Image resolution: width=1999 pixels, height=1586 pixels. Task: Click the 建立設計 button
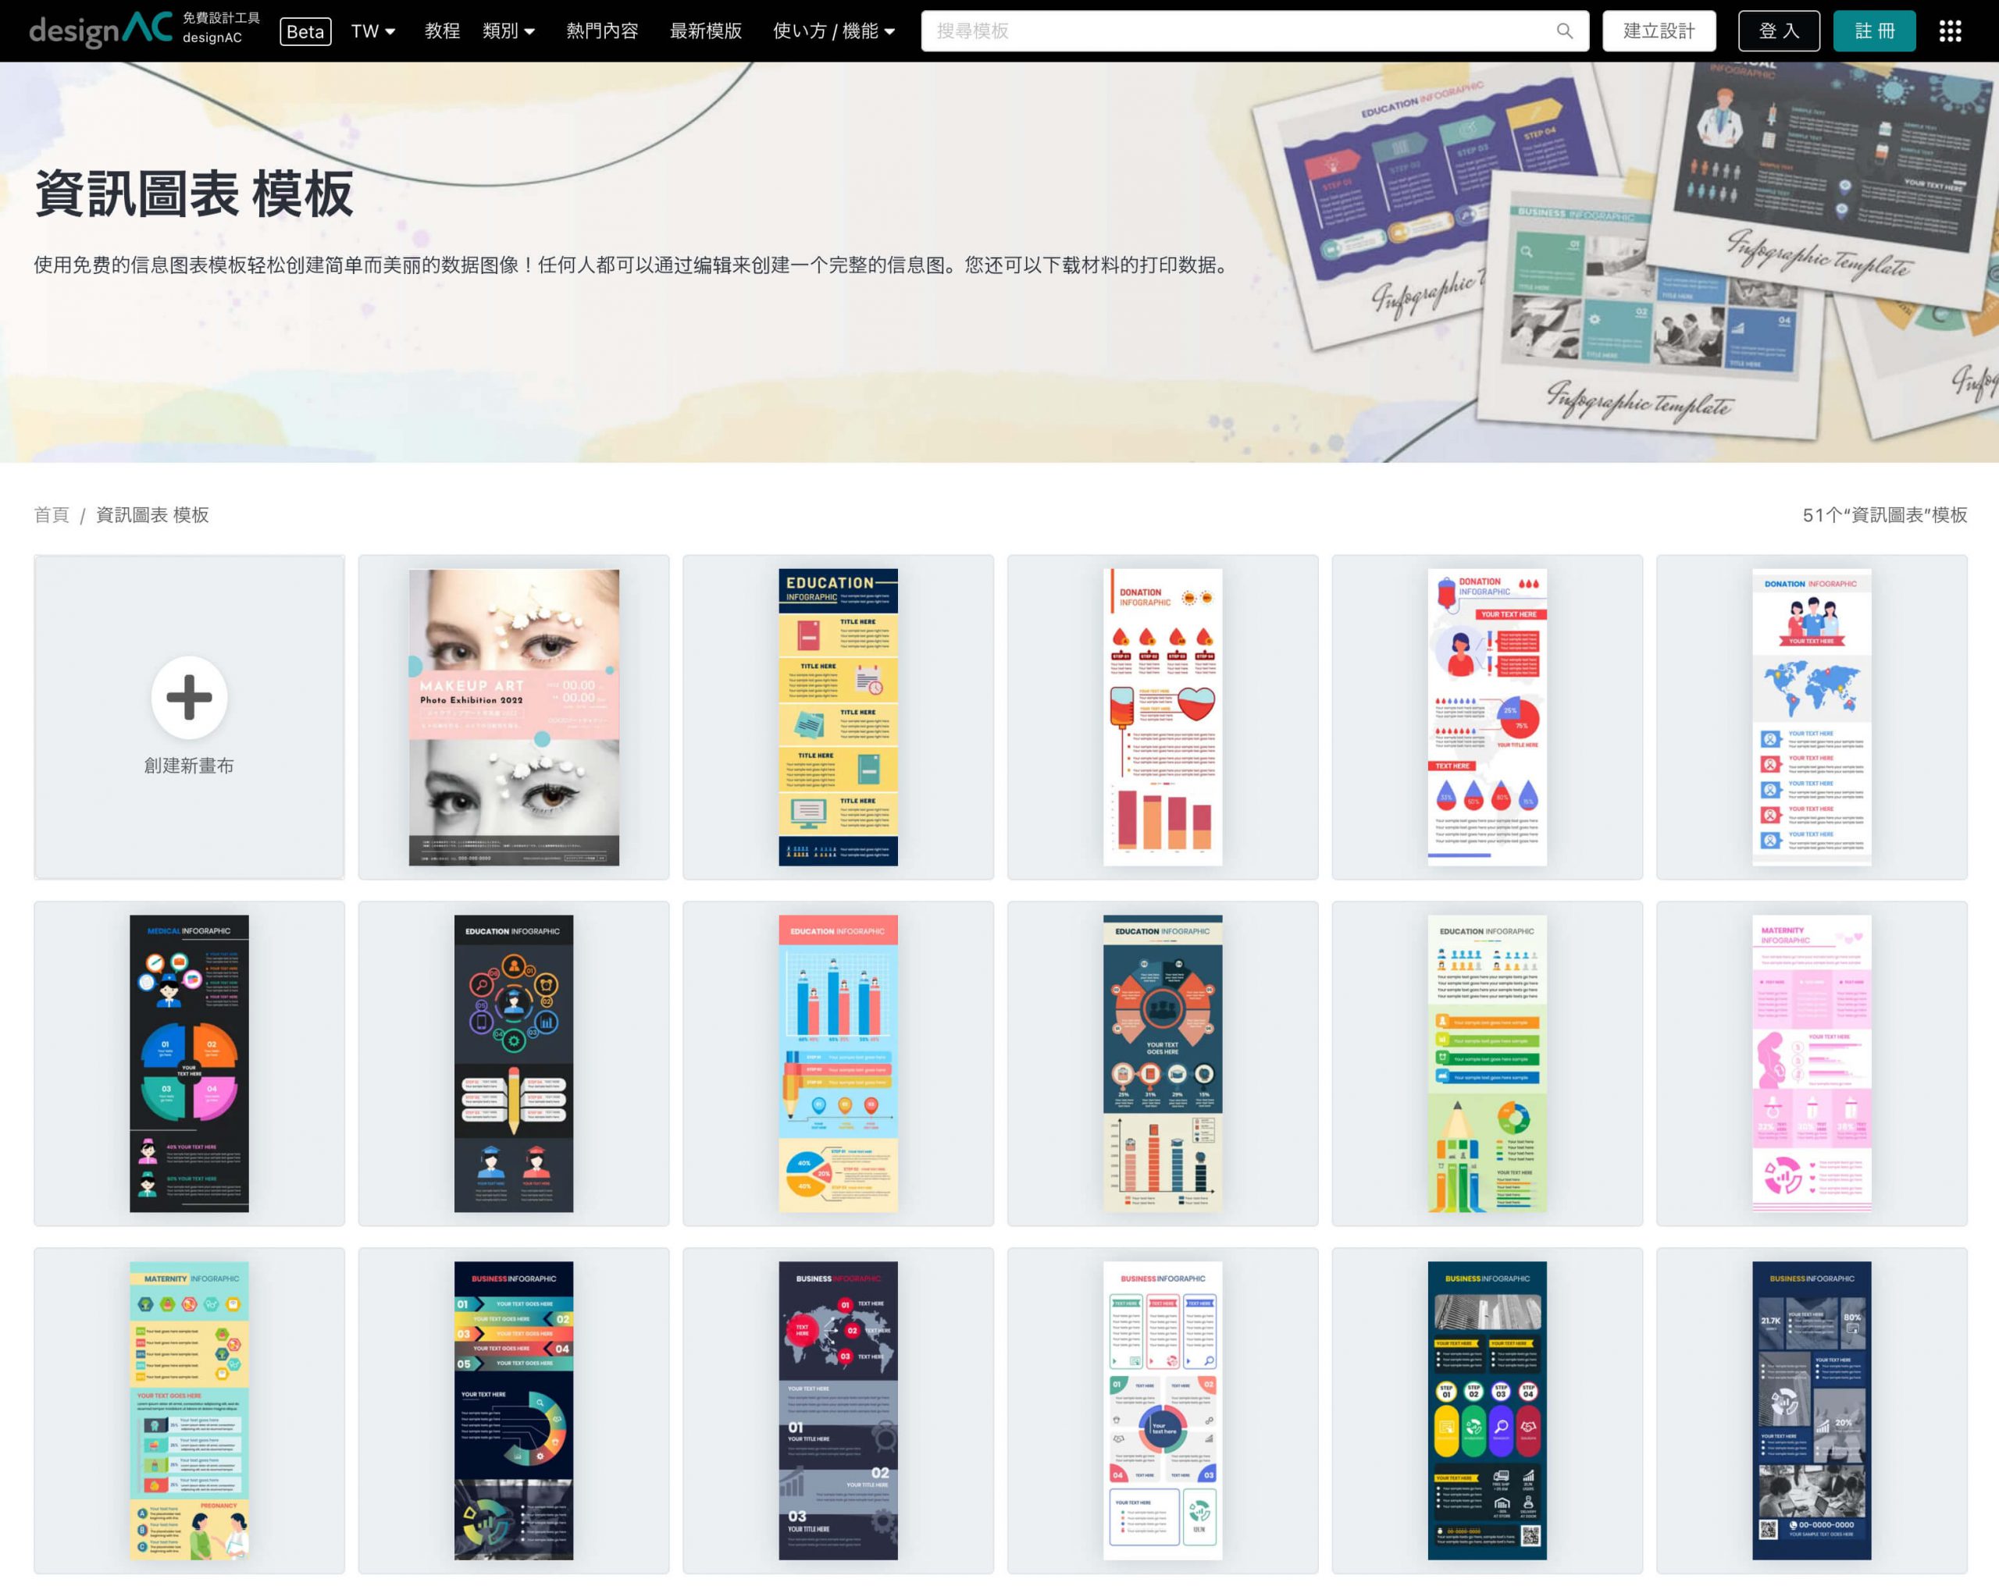(1658, 30)
